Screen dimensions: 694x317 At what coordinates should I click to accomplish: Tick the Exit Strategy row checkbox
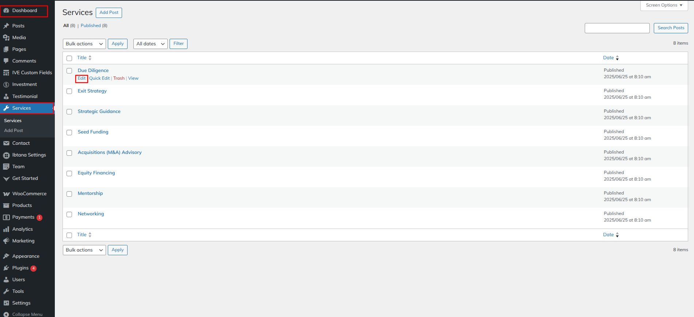click(x=69, y=91)
